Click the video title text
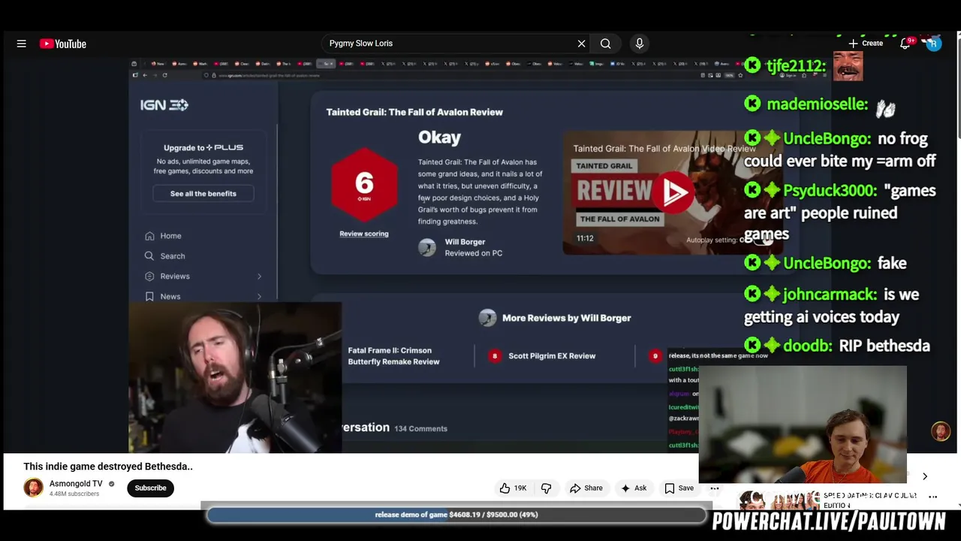The width and height of the screenshot is (961, 541). [108, 467]
